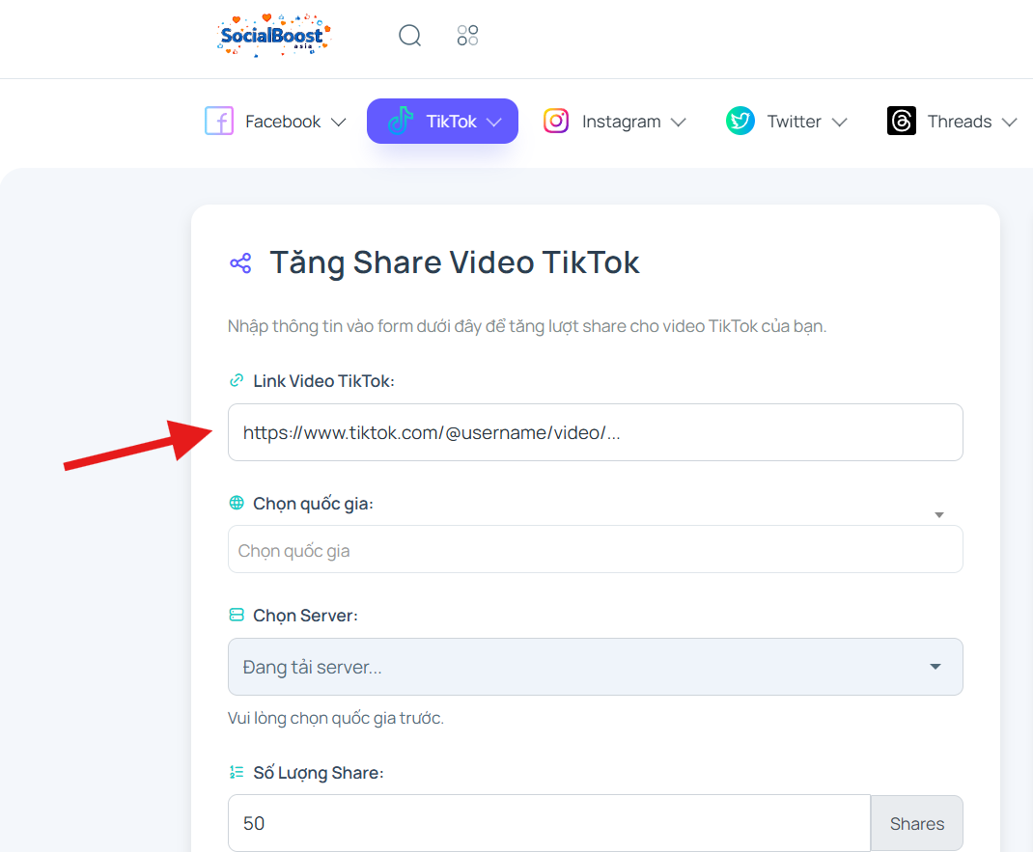Click the Vui lòng chọn quốc gia trước hint
Image resolution: width=1033 pixels, height=852 pixels.
coord(336,718)
